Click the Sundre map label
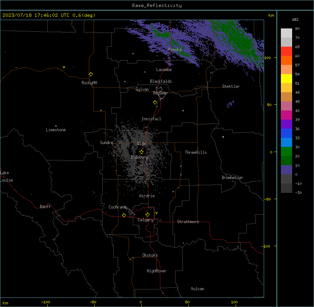314x307 pixels. coord(106,143)
